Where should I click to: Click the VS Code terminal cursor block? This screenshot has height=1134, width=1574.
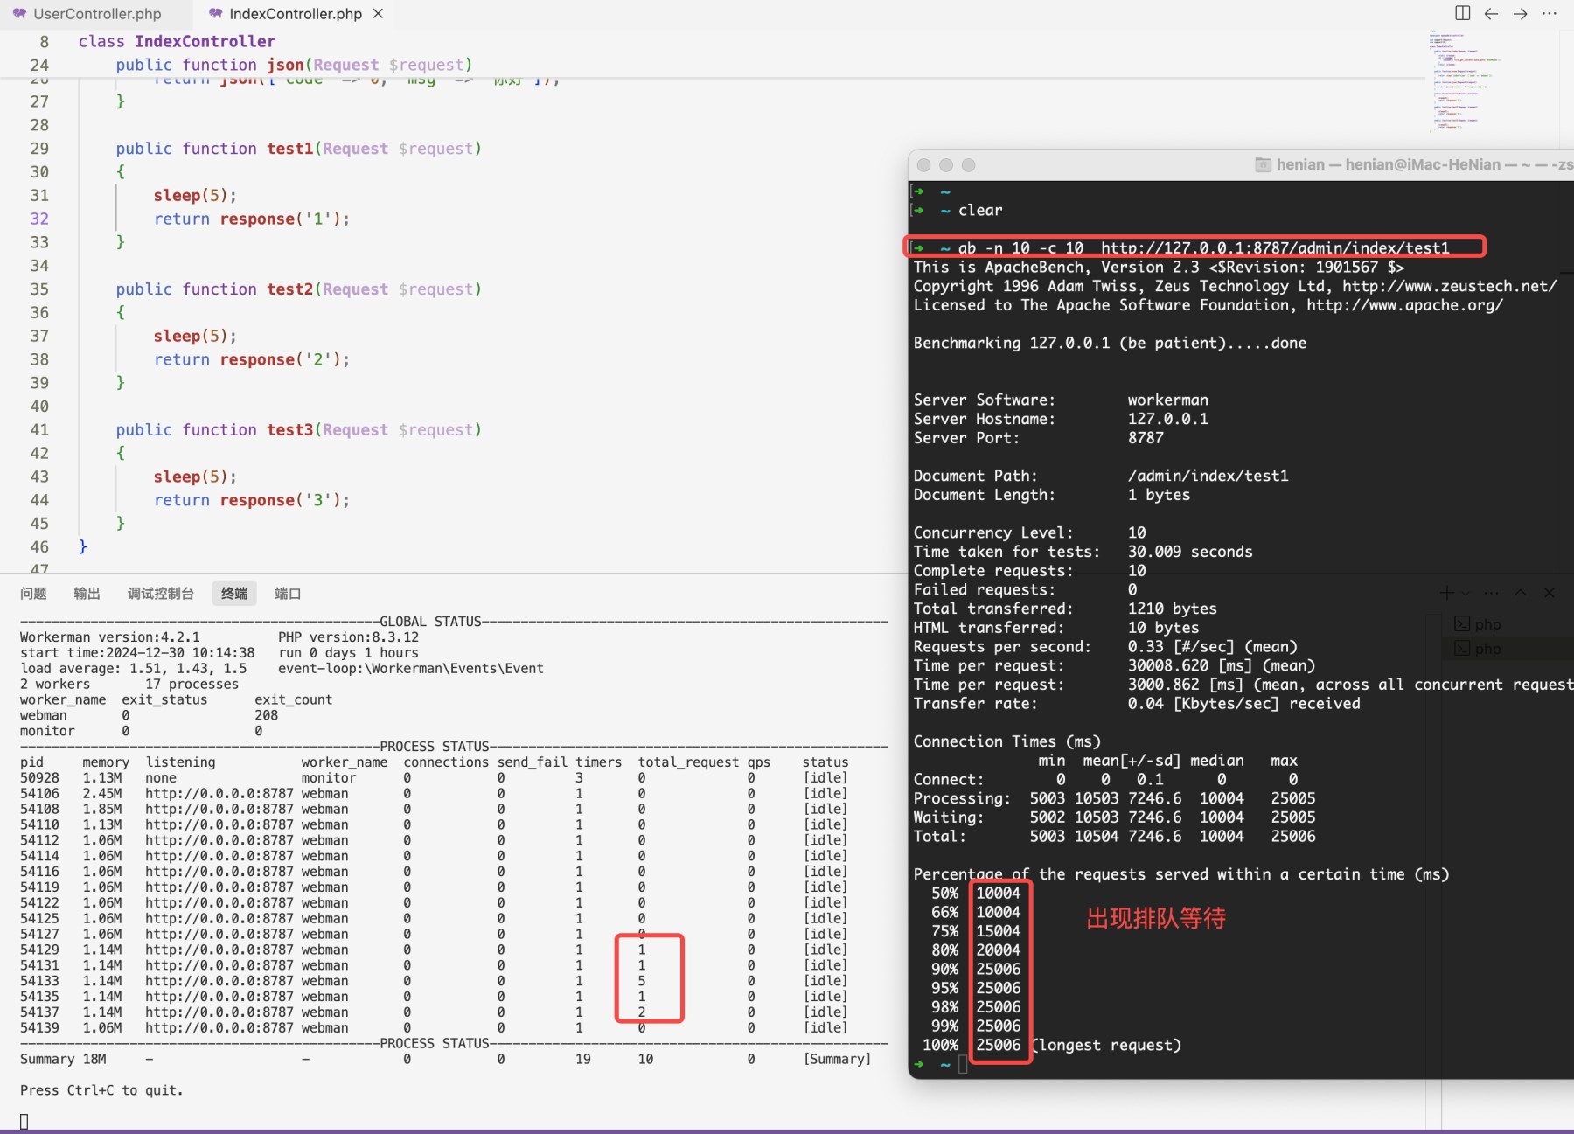(x=24, y=1122)
